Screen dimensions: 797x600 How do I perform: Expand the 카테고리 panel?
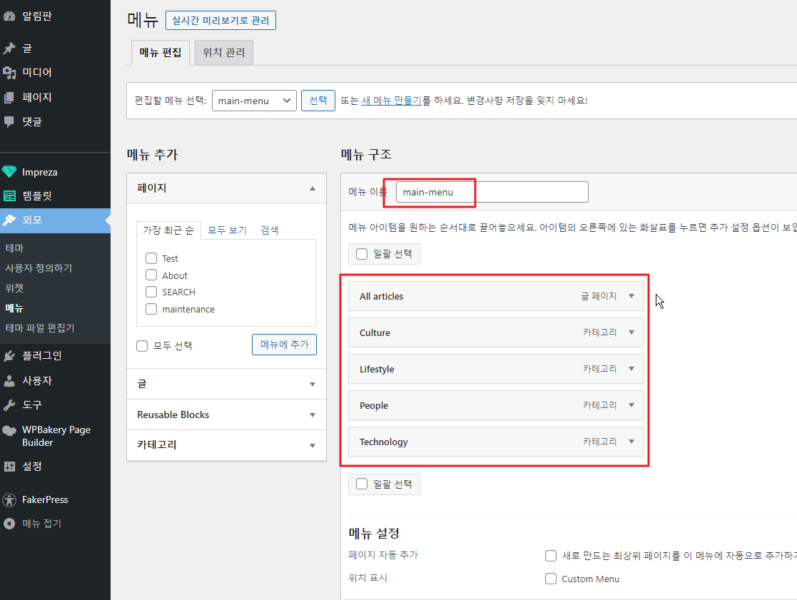coord(226,445)
